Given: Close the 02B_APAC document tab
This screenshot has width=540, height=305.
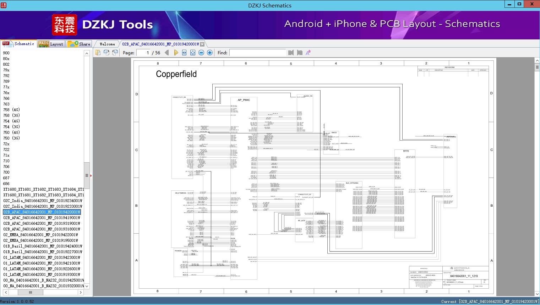Looking at the screenshot, I should click(x=202, y=44).
